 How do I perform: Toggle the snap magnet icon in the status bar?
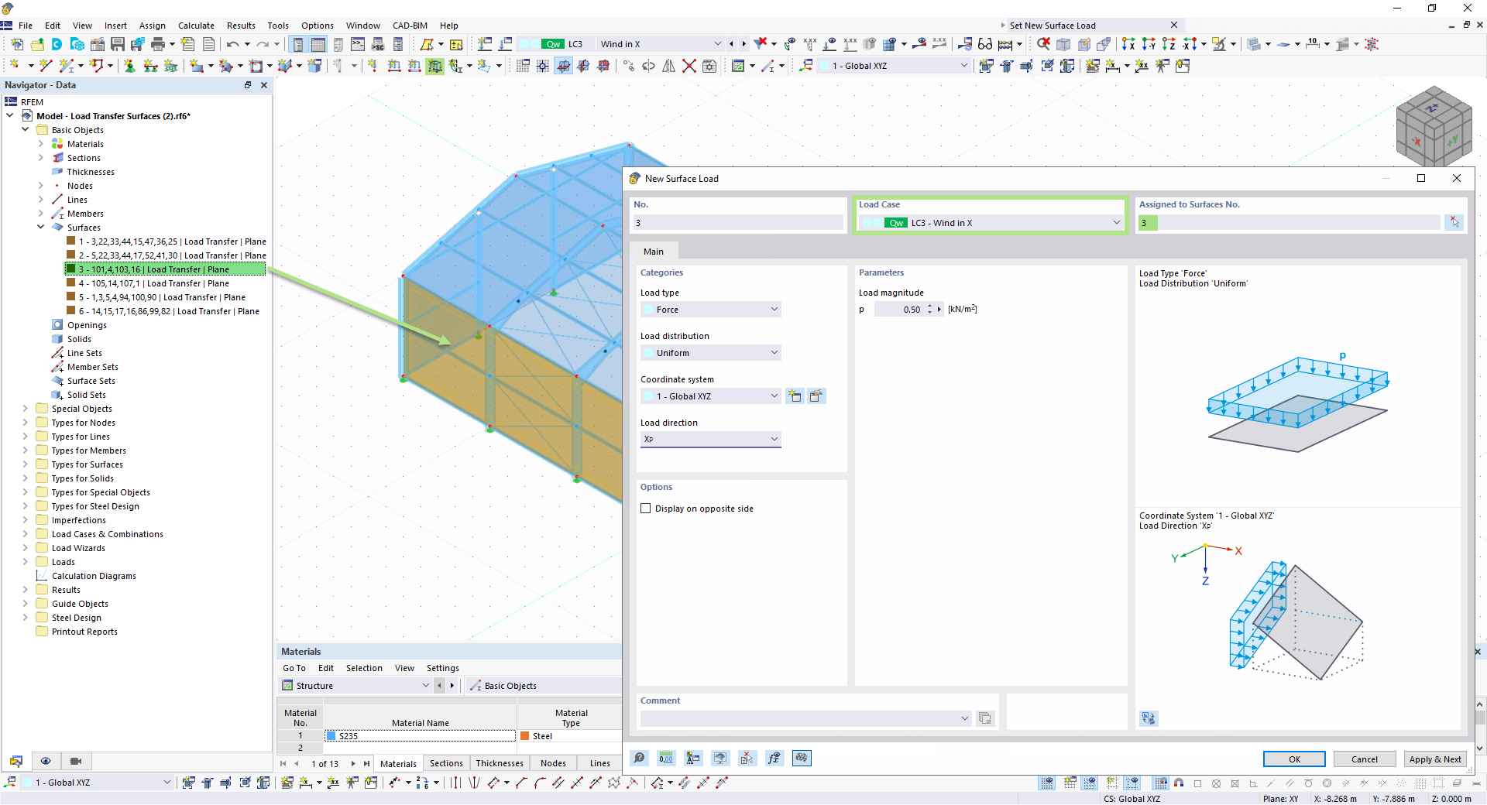(1180, 783)
